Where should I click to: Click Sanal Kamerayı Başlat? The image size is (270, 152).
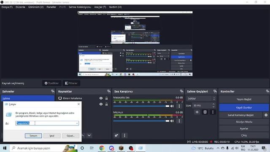tap(240, 115)
